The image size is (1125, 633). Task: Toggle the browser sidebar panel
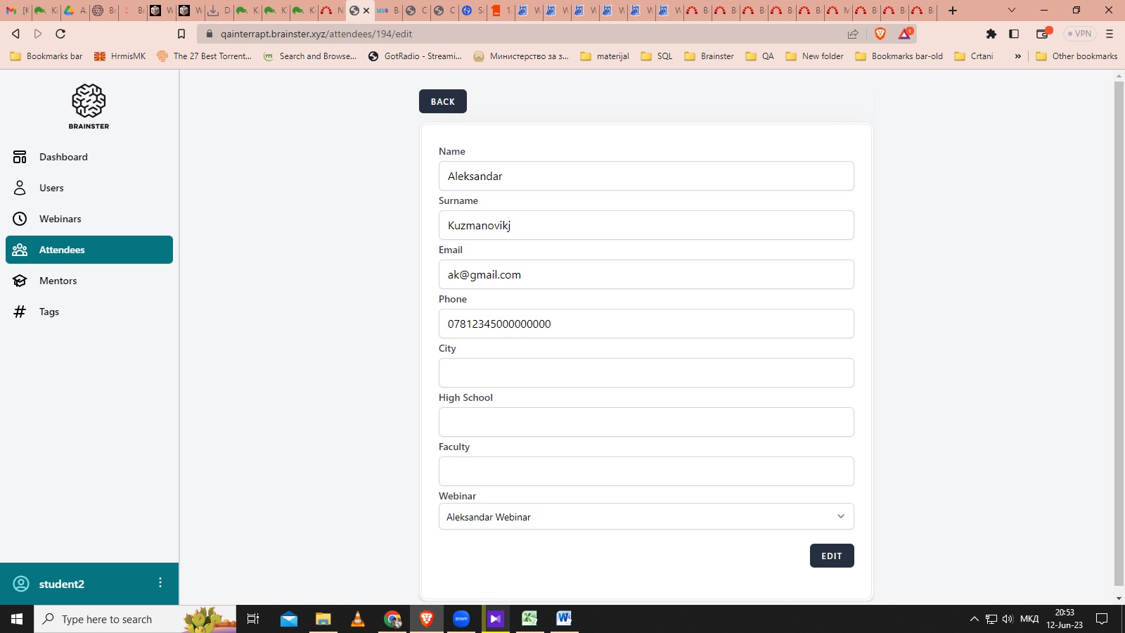pos(1014,34)
